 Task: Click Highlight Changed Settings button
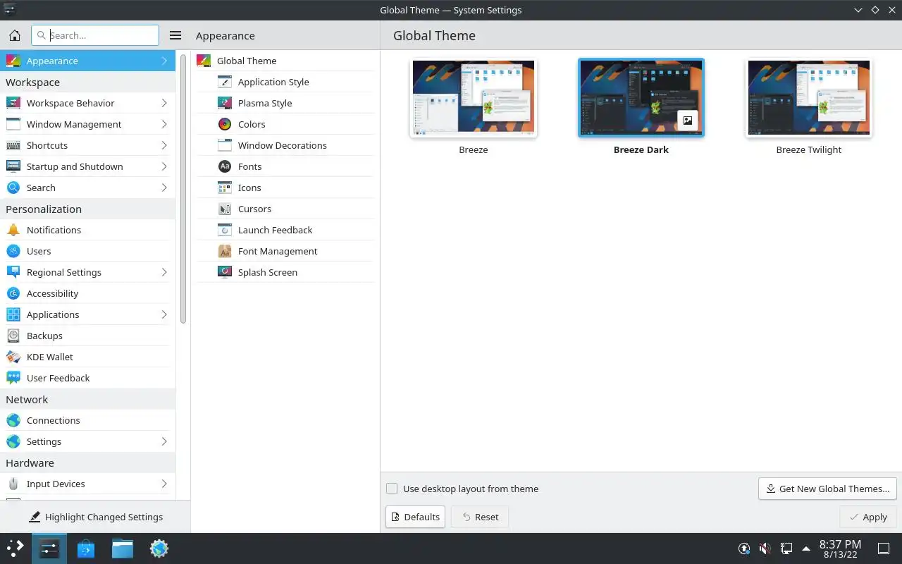coord(95,517)
